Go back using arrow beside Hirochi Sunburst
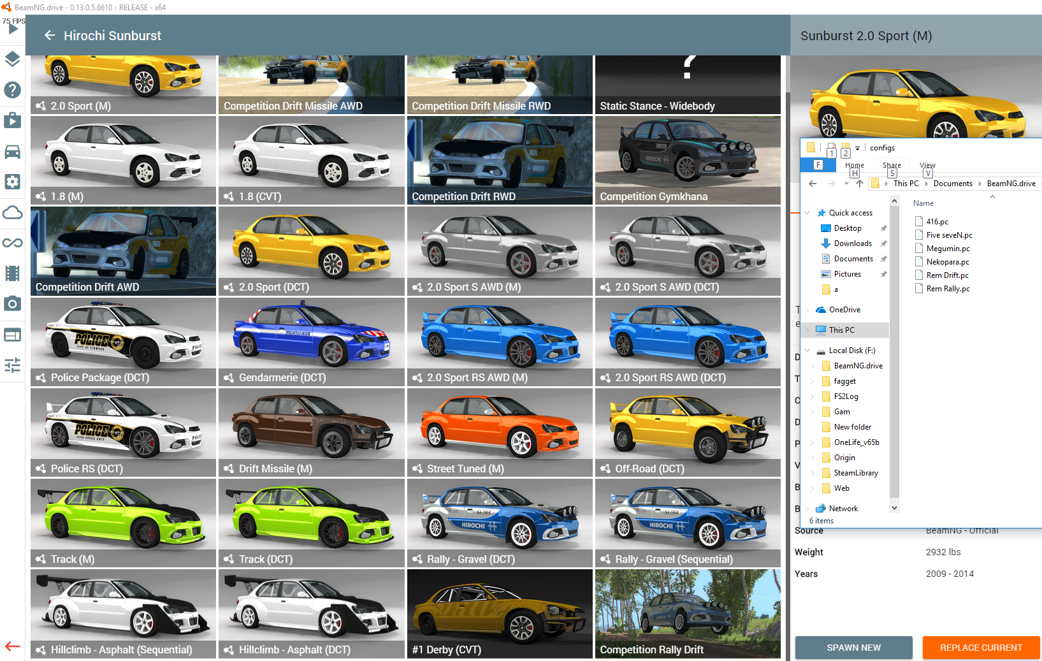The image size is (1042, 661). [x=50, y=35]
